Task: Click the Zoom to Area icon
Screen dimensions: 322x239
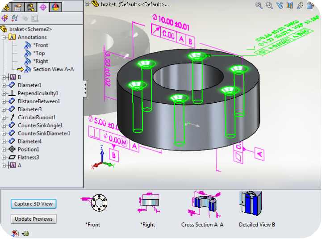Action: 269,5
